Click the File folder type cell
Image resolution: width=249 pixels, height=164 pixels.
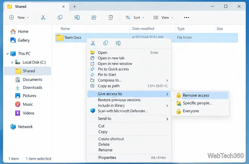coord(184,38)
